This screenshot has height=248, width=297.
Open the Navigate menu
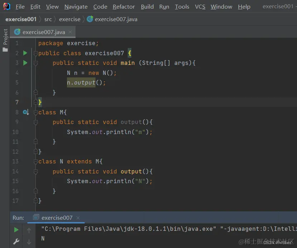[76, 7]
